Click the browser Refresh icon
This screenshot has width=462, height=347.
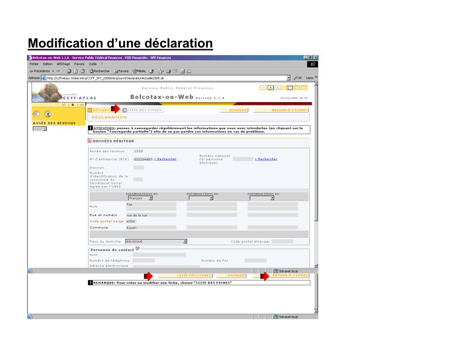(x=76, y=71)
